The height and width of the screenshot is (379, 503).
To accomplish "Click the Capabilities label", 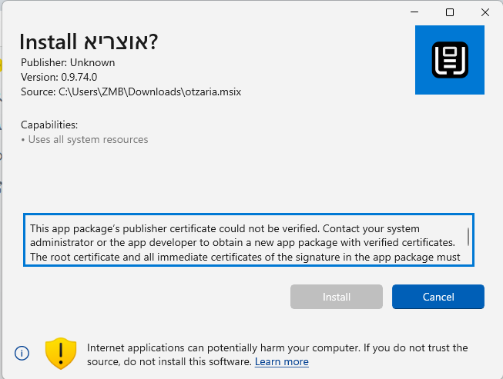I will point(49,125).
